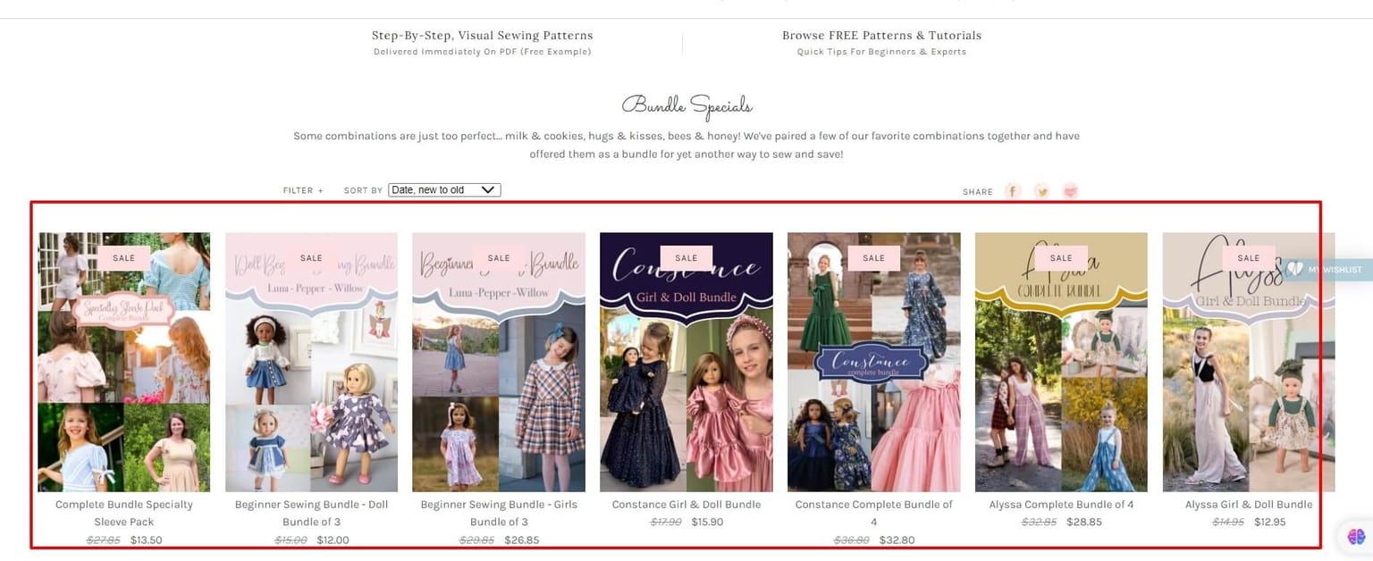The height and width of the screenshot is (561, 1373).
Task: Click SALE badge on Alyssa Complete Bundle
Action: tap(1061, 258)
